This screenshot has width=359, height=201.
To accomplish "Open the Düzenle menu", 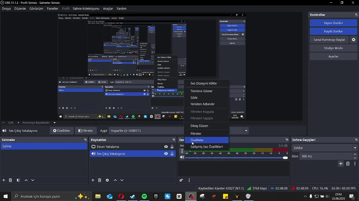I will click(20, 9).
